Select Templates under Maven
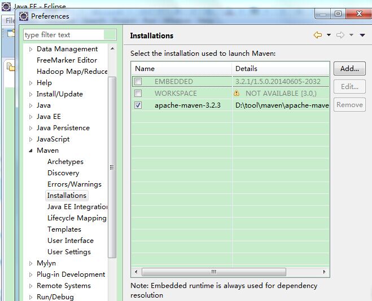This screenshot has width=372, height=301. coord(64,229)
